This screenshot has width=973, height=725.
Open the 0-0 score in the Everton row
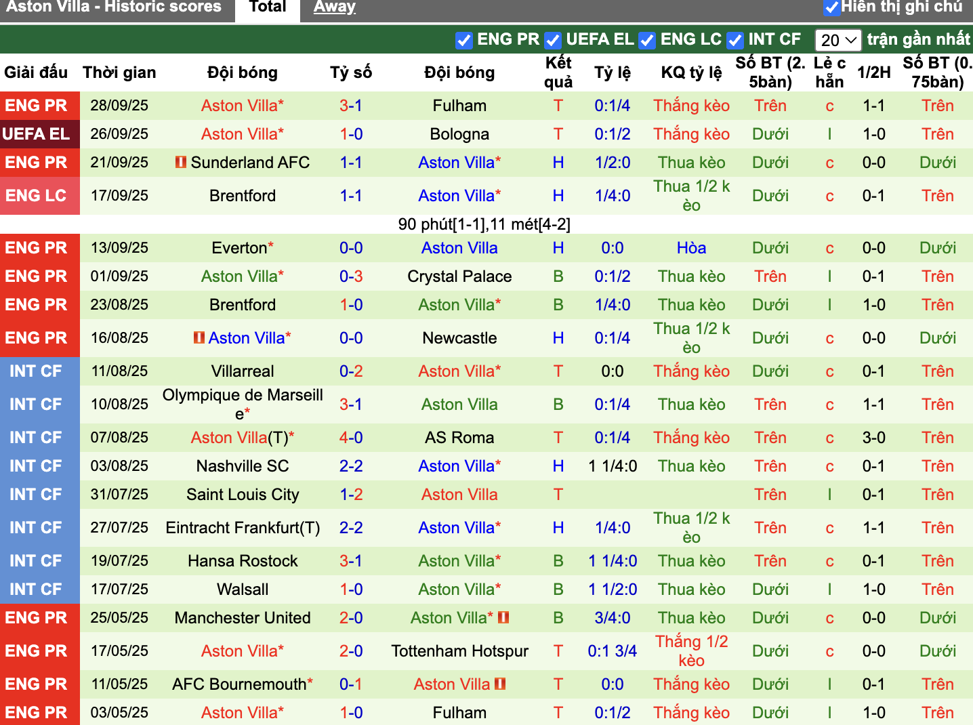[351, 248]
